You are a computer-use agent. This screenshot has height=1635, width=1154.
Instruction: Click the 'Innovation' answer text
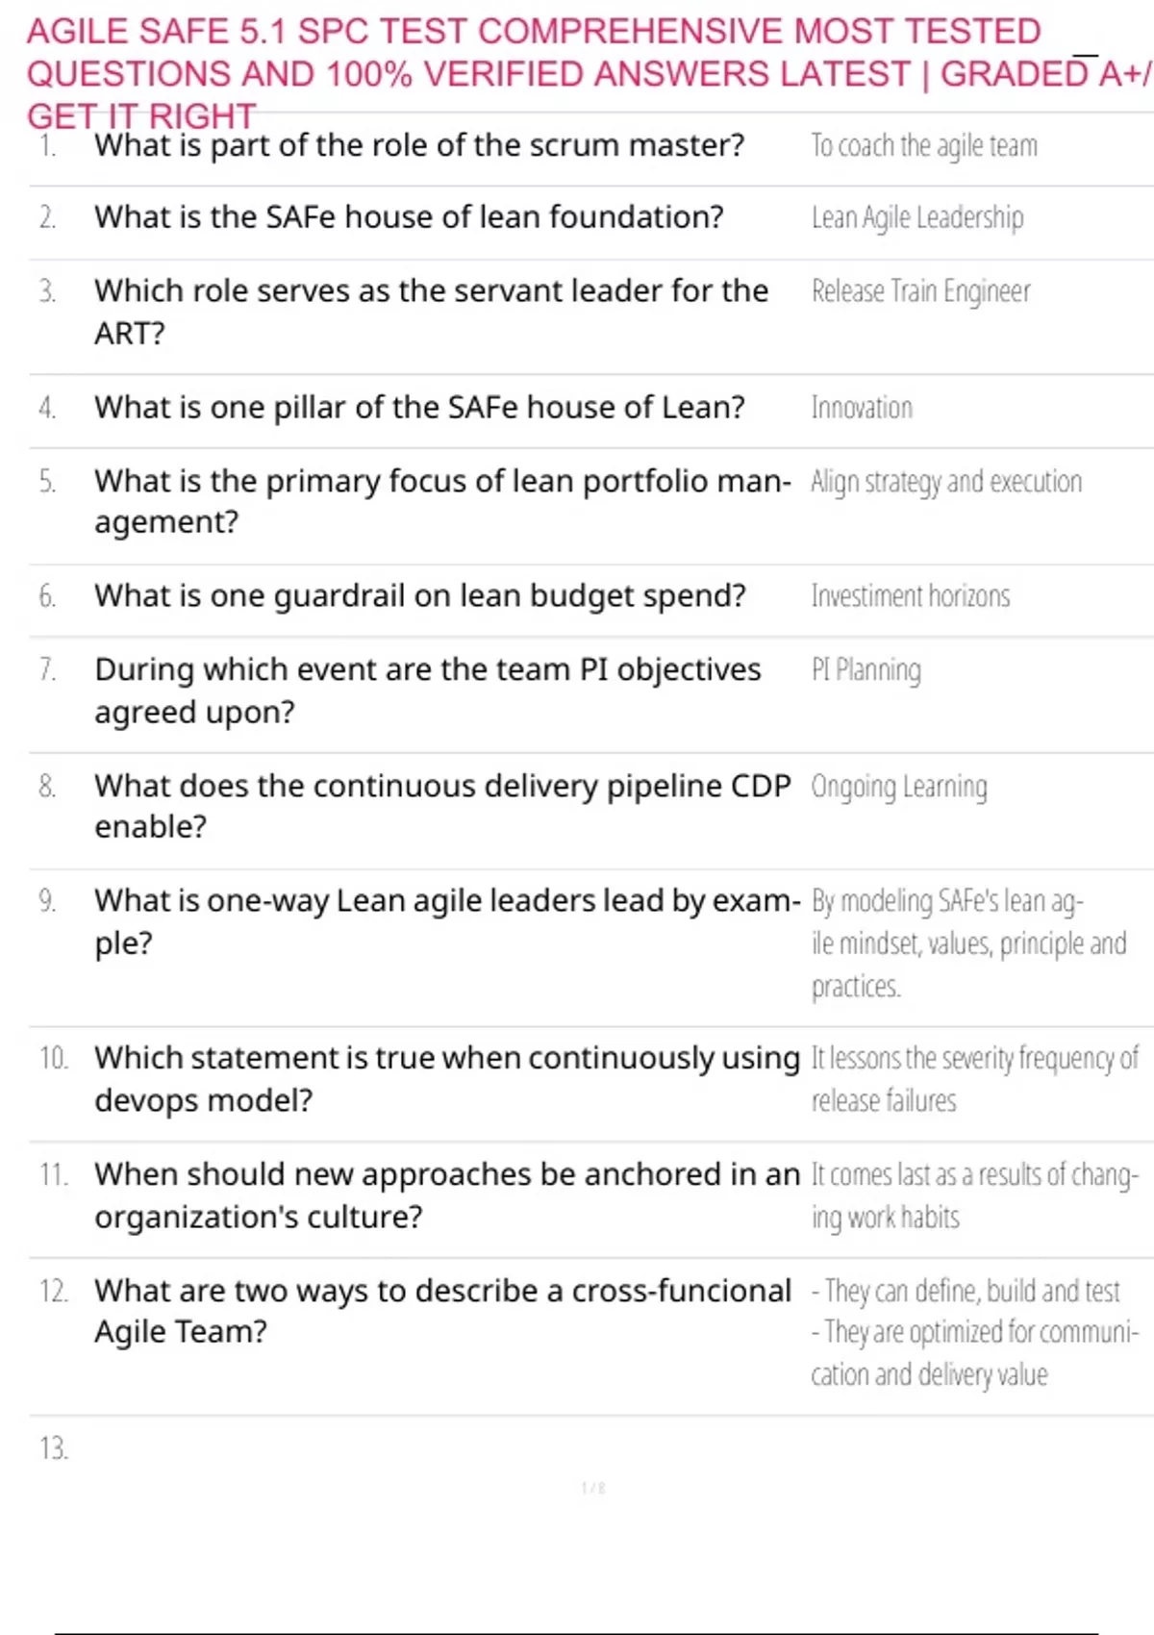[x=862, y=408]
